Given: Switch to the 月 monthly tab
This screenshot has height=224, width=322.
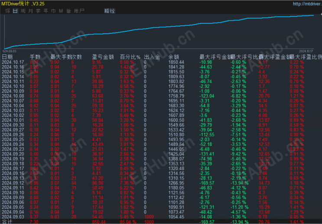Looking at the screenshot, I should (x=31, y=11).
